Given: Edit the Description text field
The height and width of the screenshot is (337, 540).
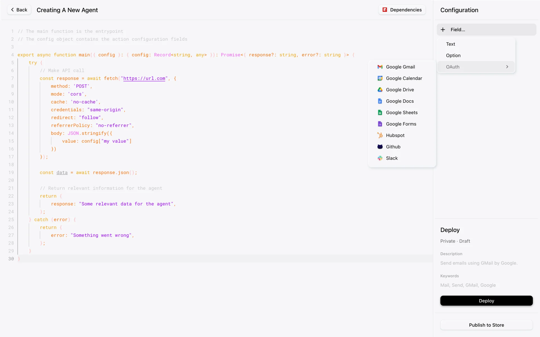Looking at the screenshot, I should (x=479, y=263).
